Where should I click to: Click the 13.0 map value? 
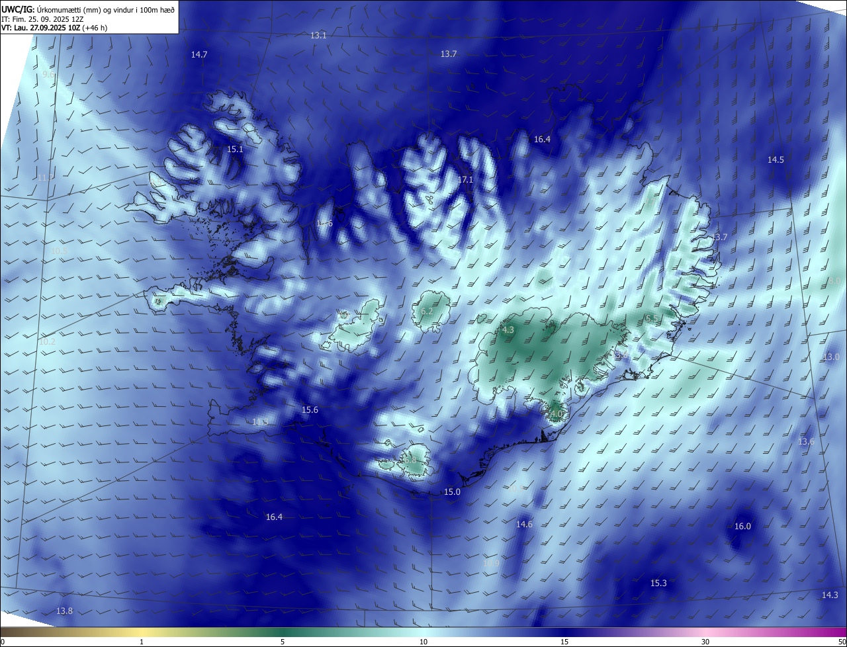pyautogui.click(x=831, y=357)
